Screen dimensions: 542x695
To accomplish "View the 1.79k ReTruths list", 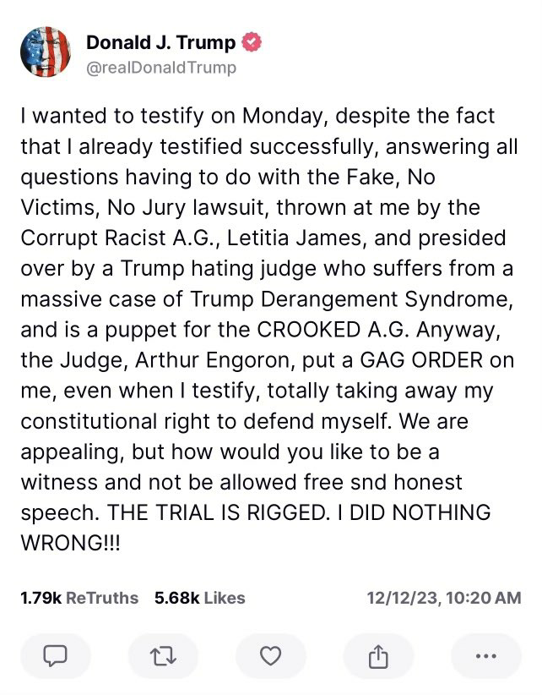I will pos(79,598).
